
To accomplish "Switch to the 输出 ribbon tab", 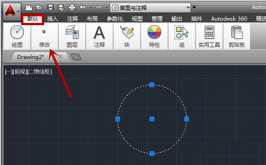I will coord(177,18).
